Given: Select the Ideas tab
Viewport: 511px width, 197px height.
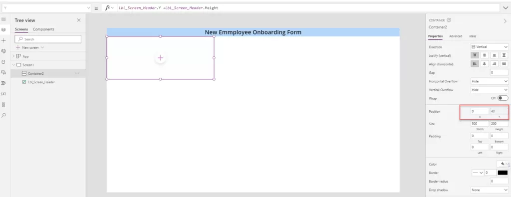Looking at the screenshot, I should 473,36.
